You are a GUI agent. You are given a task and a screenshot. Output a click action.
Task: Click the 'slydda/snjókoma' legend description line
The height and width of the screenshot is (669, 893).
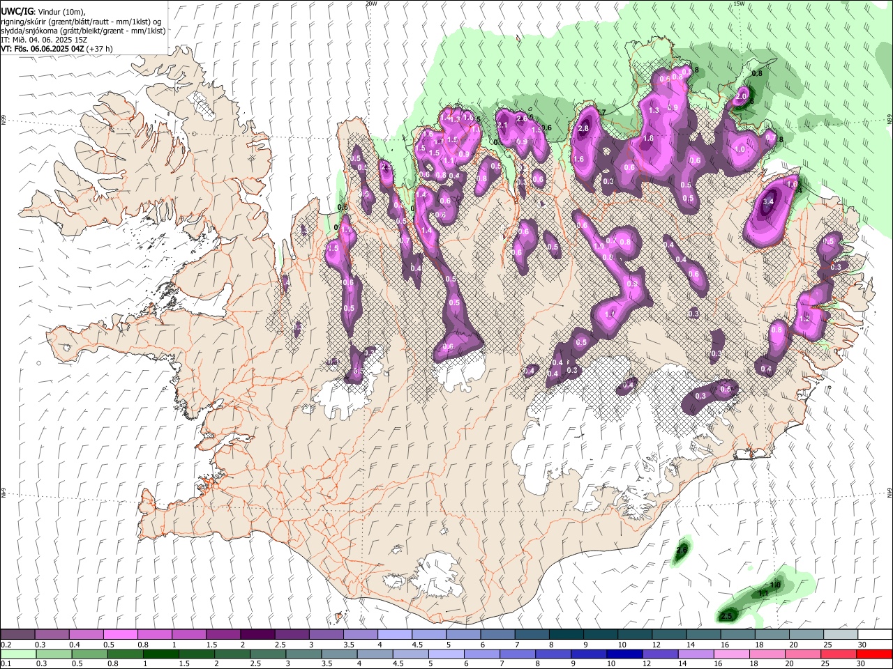(x=83, y=31)
